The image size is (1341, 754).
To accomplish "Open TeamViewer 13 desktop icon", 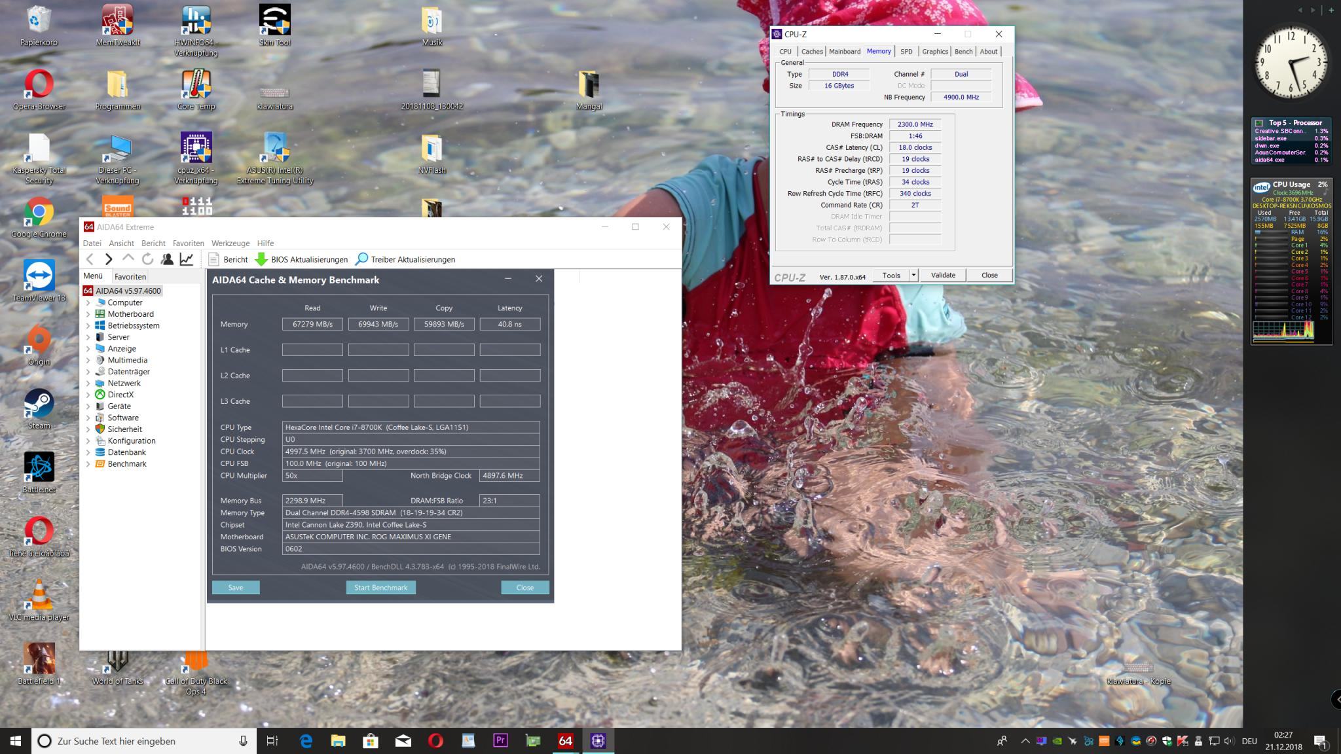I will click(x=39, y=281).
